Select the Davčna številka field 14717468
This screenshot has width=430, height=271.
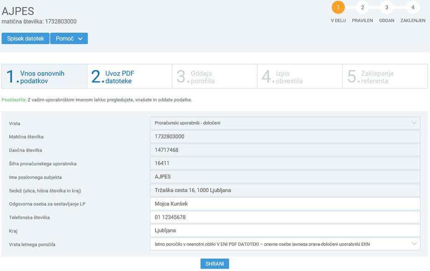pos(285,150)
